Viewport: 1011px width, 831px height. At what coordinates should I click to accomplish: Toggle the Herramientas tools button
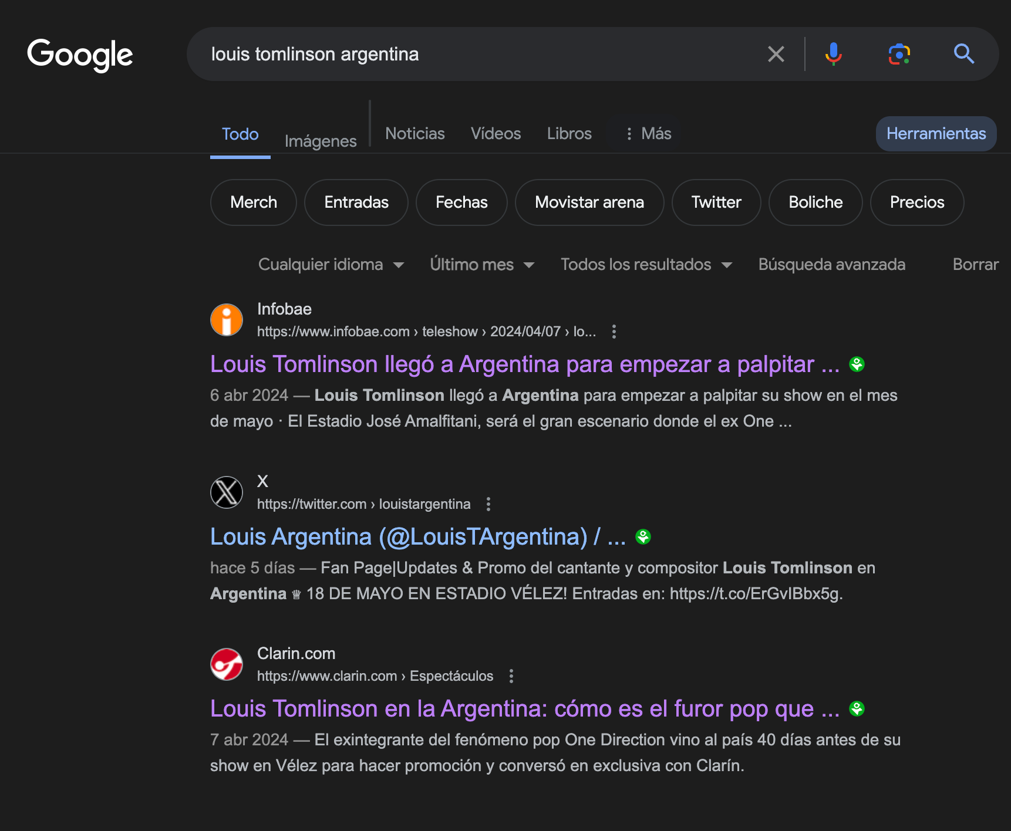(x=936, y=134)
